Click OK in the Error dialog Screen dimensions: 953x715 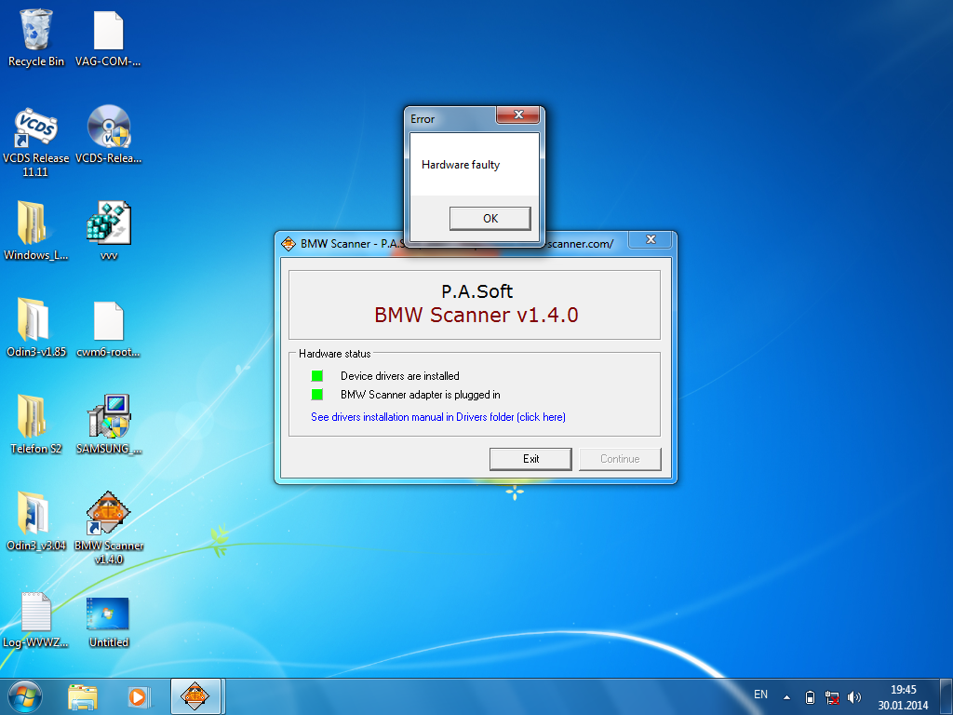[490, 218]
